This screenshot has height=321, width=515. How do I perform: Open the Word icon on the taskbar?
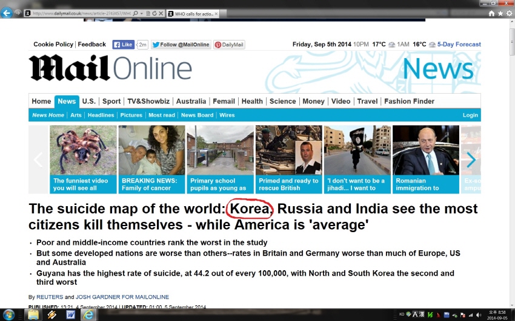[70, 315]
